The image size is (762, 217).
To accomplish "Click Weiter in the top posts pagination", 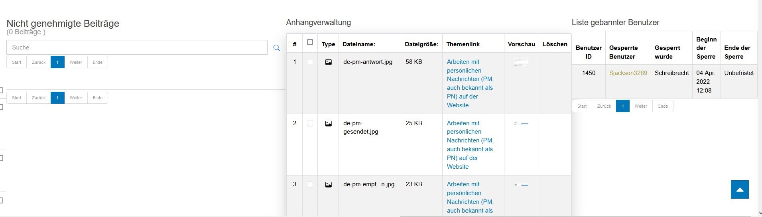I will click(x=76, y=62).
